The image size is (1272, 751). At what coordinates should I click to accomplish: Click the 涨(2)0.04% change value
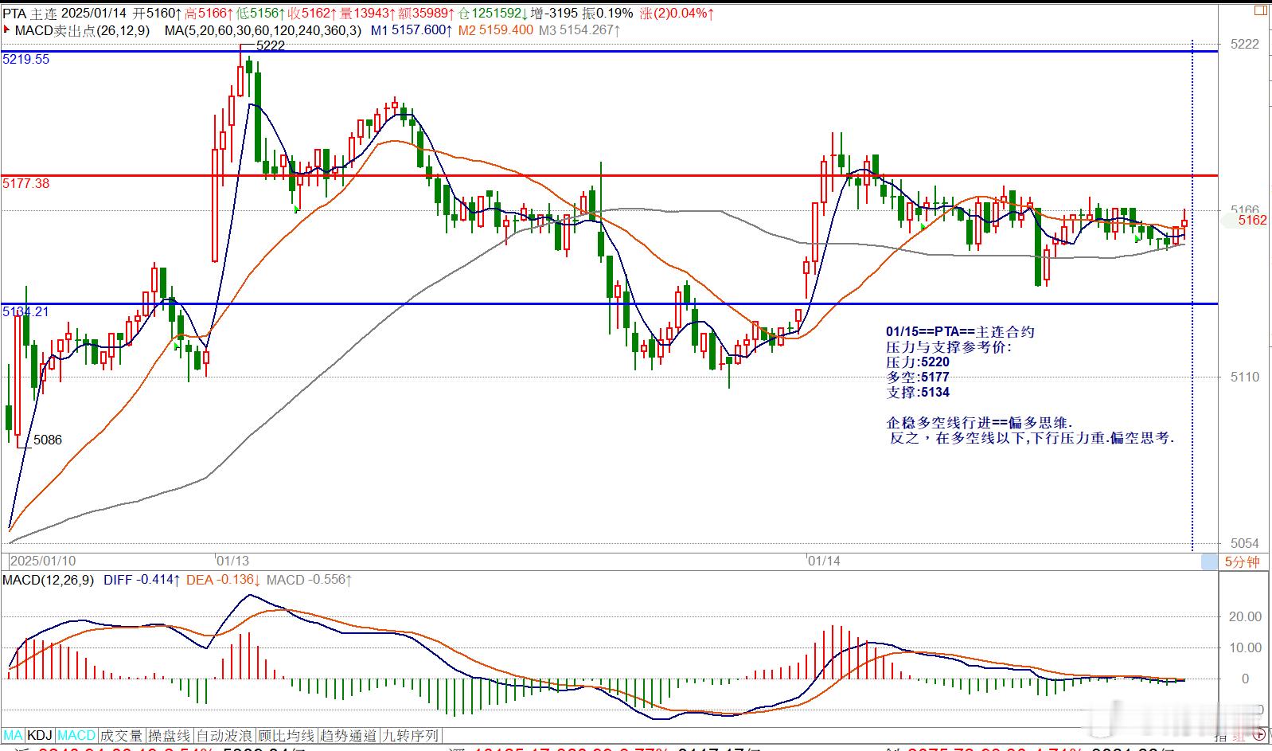pyautogui.click(x=677, y=13)
